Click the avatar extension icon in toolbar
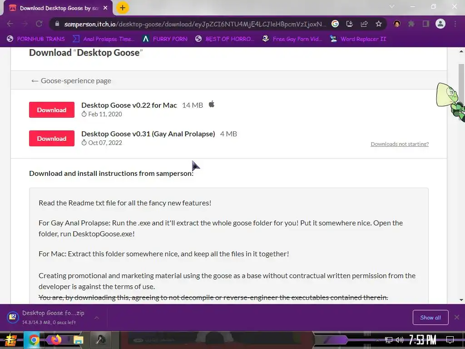465x349 pixels. [x=397, y=24]
